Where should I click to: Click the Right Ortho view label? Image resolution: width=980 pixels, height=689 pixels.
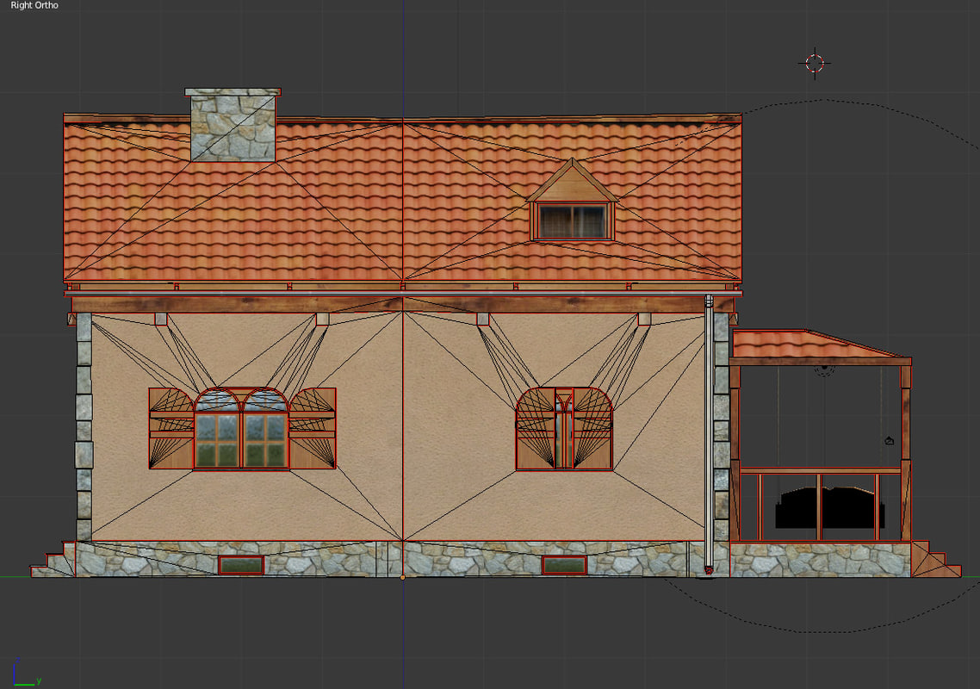pyautogui.click(x=34, y=6)
